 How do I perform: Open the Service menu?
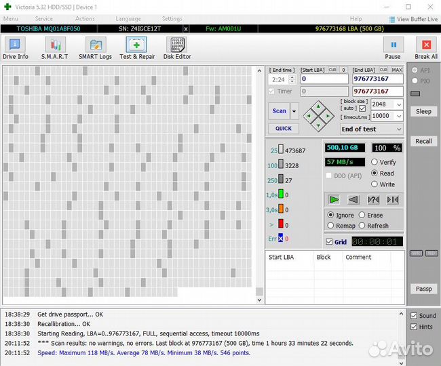coord(44,19)
